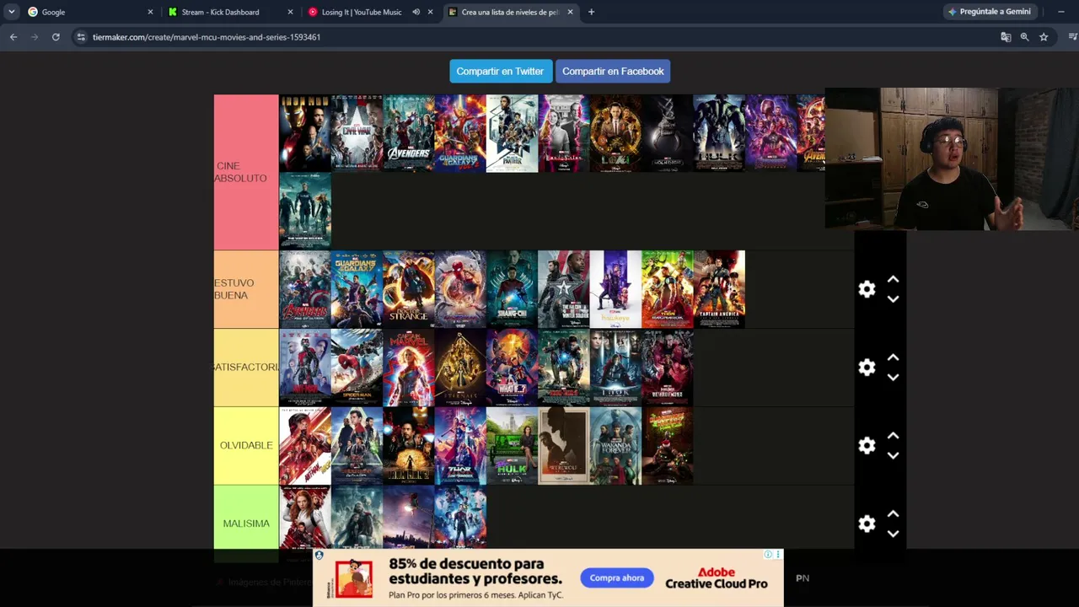The height and width of the screenshot is (607, 1079).
Task: Close the Losing It YouTube Music tab
Action: [430, 12]
